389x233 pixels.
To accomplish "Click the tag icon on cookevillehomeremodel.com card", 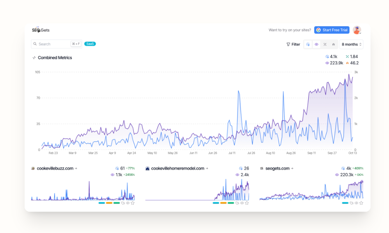I will 237,203.
